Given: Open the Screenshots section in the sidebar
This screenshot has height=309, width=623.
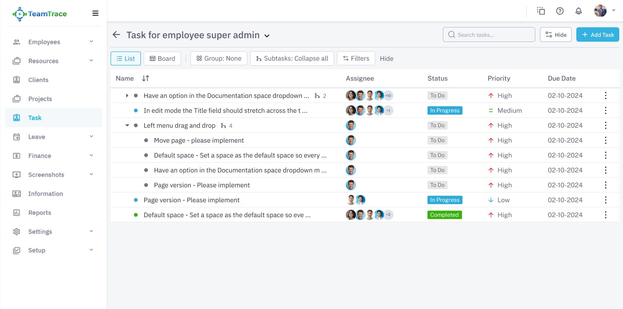Looking at the screenshot, I should (x=46, y=175).
